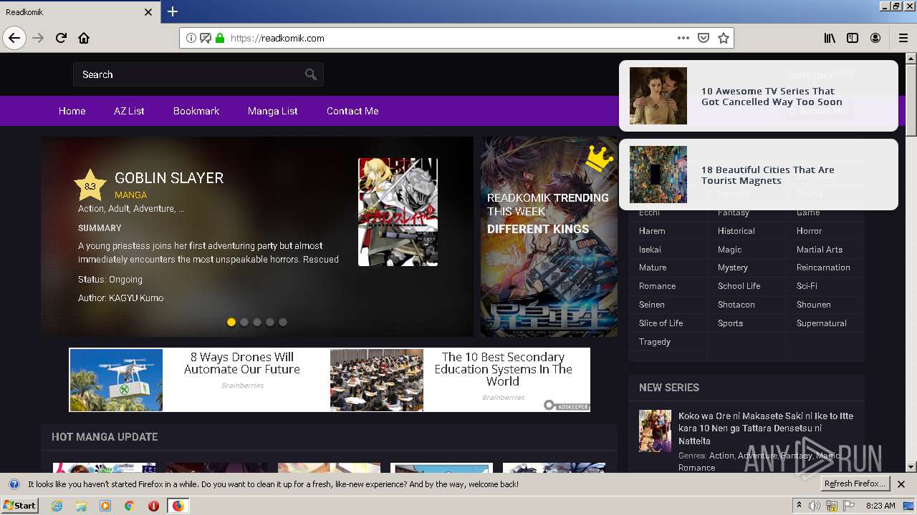The width and height of the screenshot is (917, 515).
Task: Show site information icon in address bar
Action: 191,38
